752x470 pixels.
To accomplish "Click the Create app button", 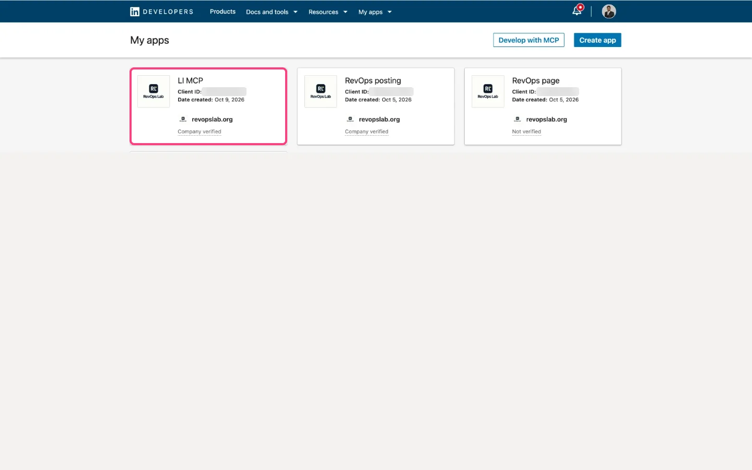I will (597, 40).
